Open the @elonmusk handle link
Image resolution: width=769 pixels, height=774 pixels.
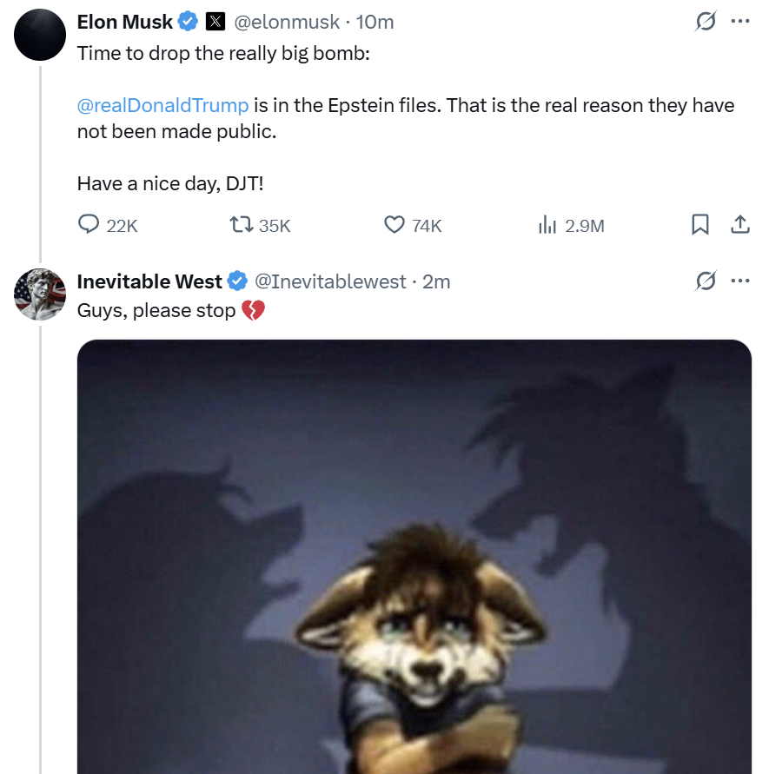287,22
